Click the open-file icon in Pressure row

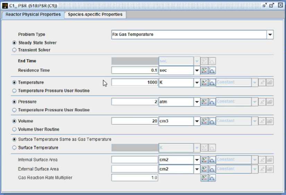(270, 102)
